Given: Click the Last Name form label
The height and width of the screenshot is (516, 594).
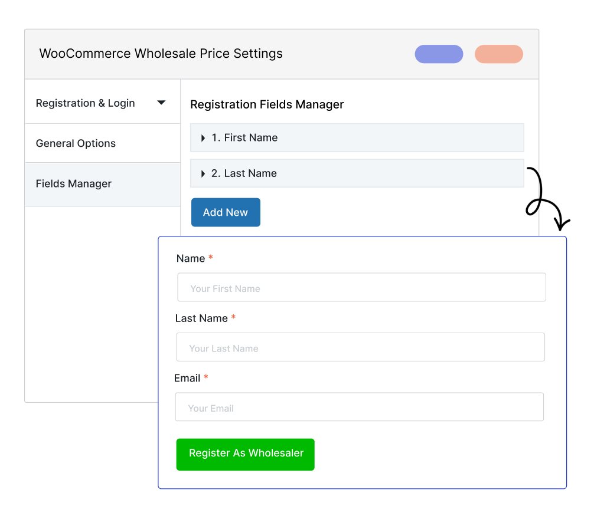Looking at the screenshot, I should point(201,318).
